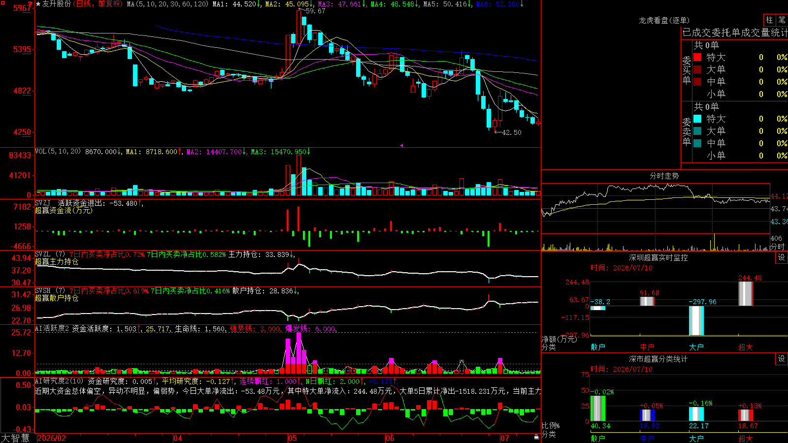Viewport: 788px width, 443px height.
Task: Click the stock name 友升股份
Action: [x=57, y=4]
